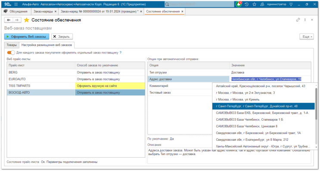Switch to Заказ-наряды tab
320x171 pixels.
(x=43, y=12)
